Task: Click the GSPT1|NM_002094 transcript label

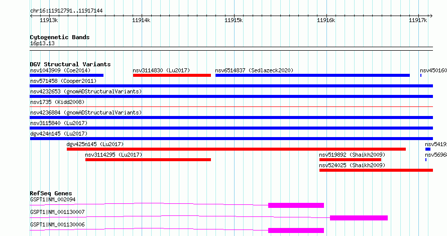Action: [x=53, y=199]
